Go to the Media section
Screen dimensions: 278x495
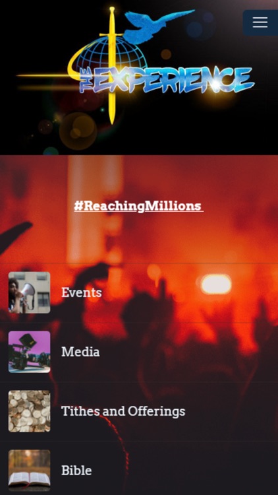tap(80, 352)
